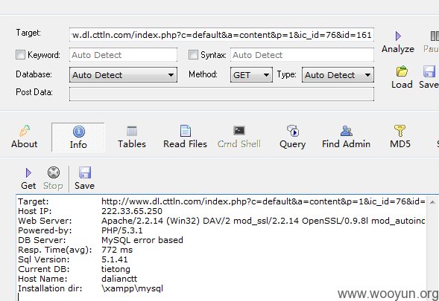Select the disabled Cmd Shell tab
The height and width of the screenshot is (301, 439).
(x=239, y=137)
